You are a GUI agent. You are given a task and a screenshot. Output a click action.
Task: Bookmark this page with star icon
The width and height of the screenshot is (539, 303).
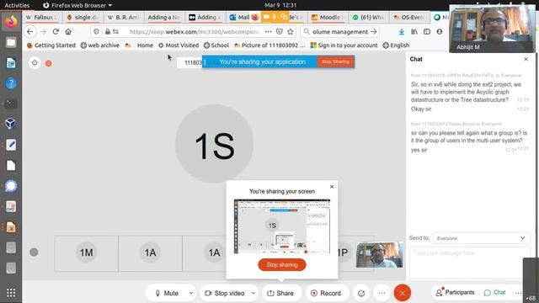(x=291, y=32)
